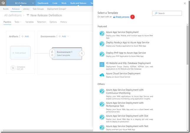Screen dimensions: 190x133
Task: Go to the Releases tab
Action: [x=16, y=9]
